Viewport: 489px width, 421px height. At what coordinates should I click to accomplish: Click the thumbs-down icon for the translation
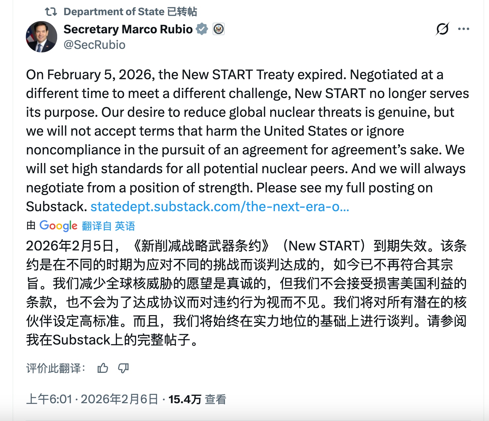[x=124, y=369]
